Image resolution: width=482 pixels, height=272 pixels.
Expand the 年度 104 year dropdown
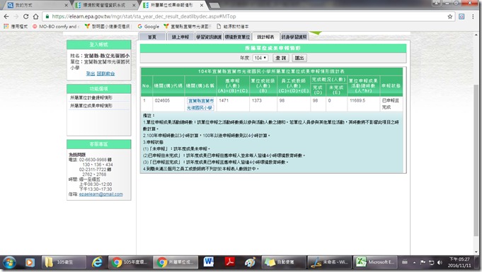click(x=260, y=58)
